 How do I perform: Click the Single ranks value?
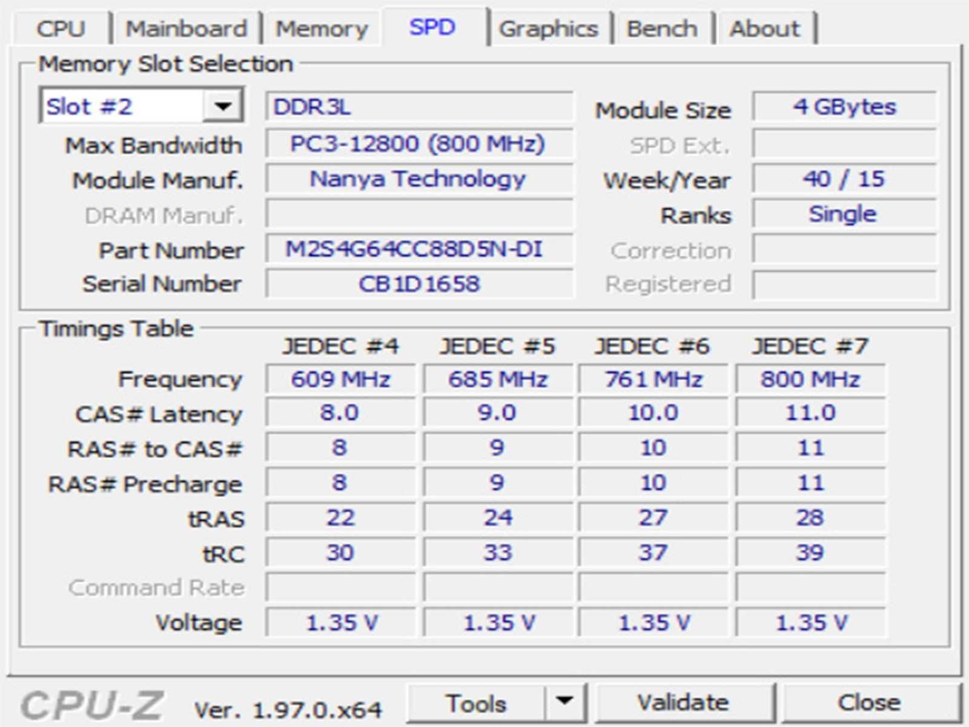(844, 214)
